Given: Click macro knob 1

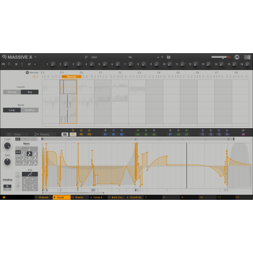Looking at the screenshot, I should (x=53, y=64).
